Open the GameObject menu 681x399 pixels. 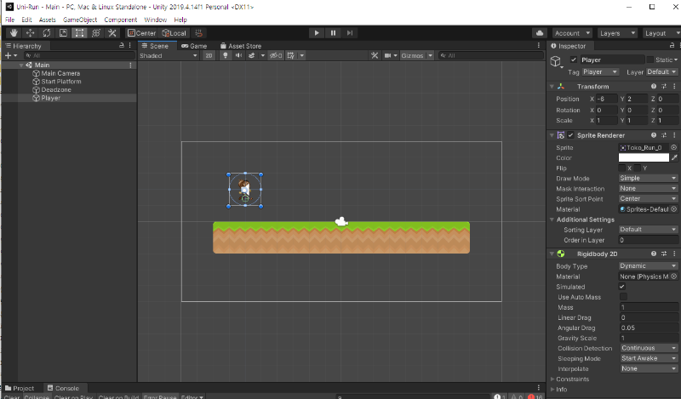pos(80,20)
